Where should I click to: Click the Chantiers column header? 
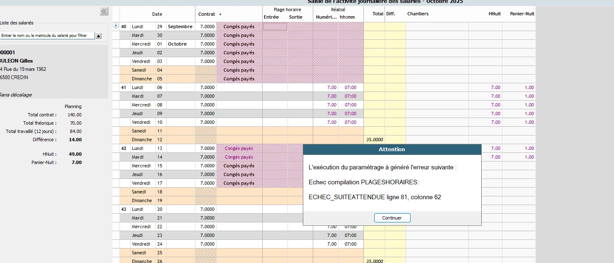click(418, 14)
